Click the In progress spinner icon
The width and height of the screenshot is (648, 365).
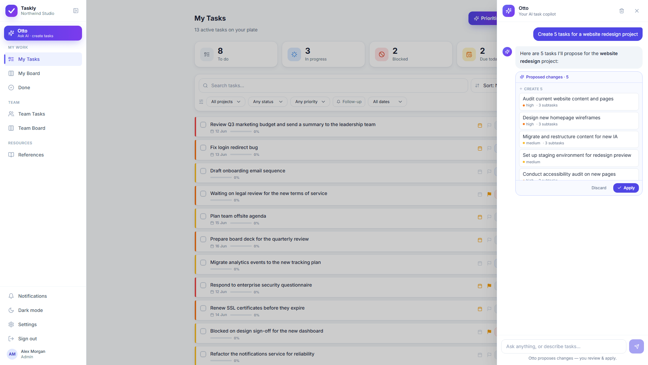(294, 54)
